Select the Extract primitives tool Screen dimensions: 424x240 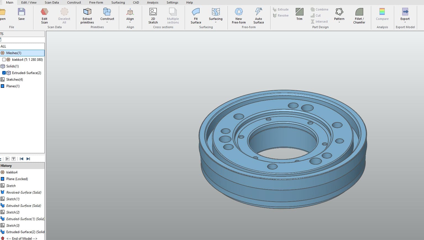[87, 12]
